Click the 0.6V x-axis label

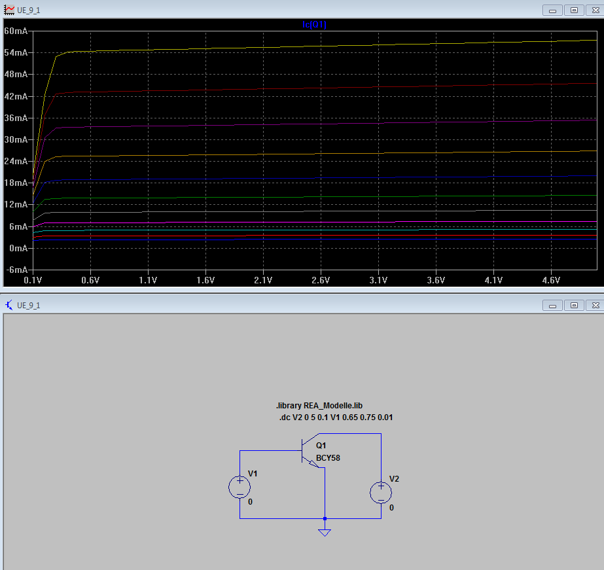90,280
